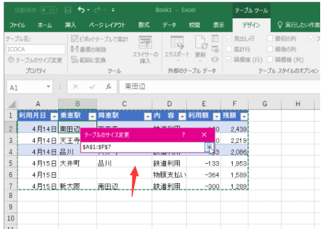
Task: Open the Undo history dropdown arrow
Action: tap(88, 10)
